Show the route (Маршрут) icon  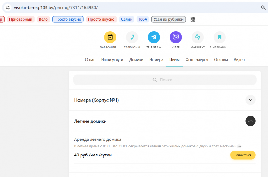tap(198, 37)
